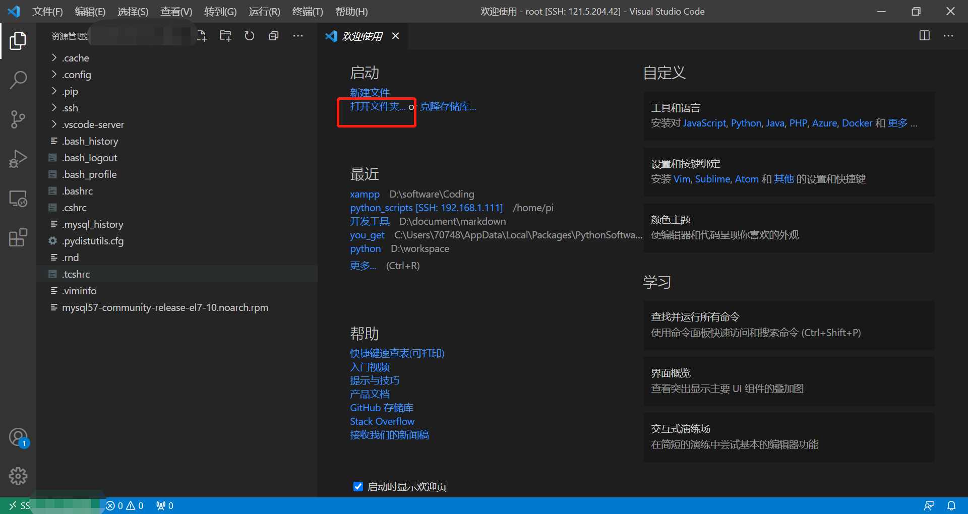Image resolution: width=968 pixels, height=514 pixels.
Task: Open the 入门视频 link
Action: (370, 367)
